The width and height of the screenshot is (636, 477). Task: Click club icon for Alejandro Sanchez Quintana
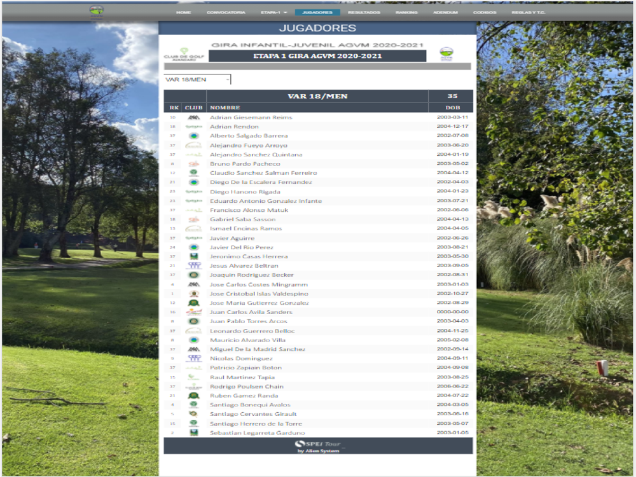coord(194,155)
